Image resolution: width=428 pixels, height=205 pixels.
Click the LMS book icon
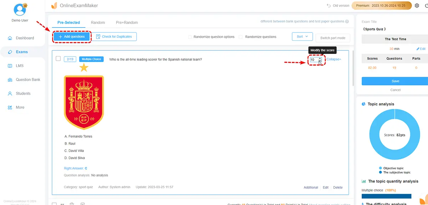coord(10,66)
